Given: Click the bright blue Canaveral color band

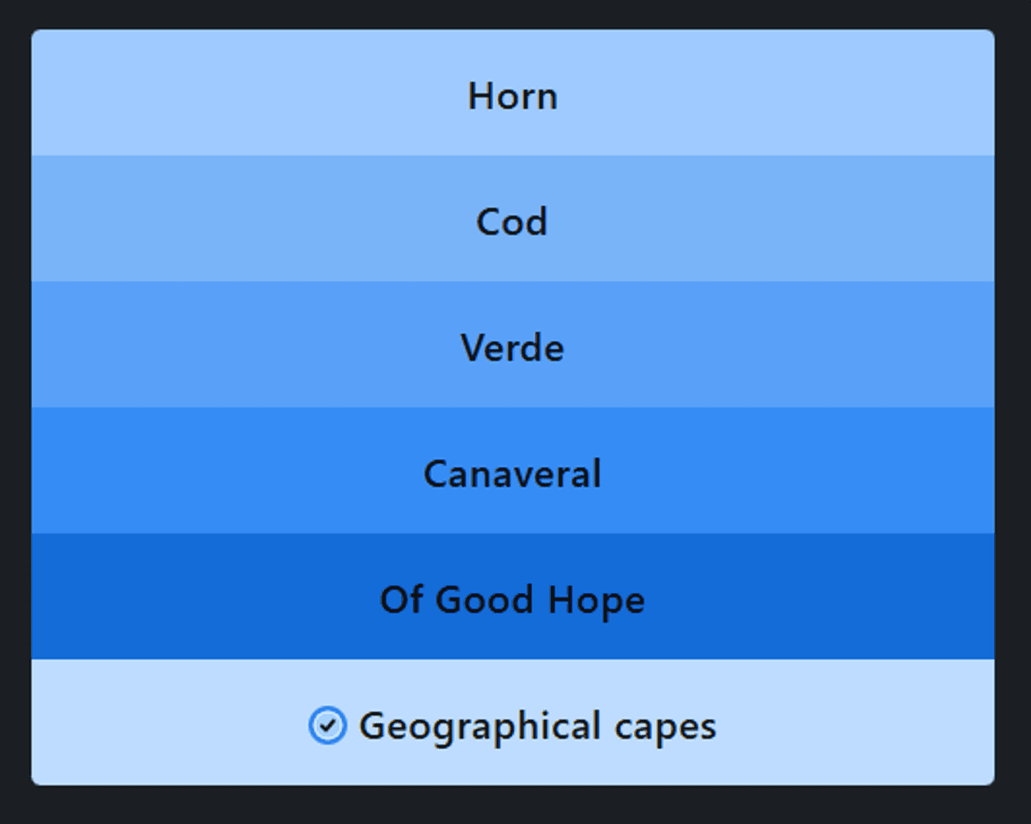Looking at the screenshot, I should 513,471.
